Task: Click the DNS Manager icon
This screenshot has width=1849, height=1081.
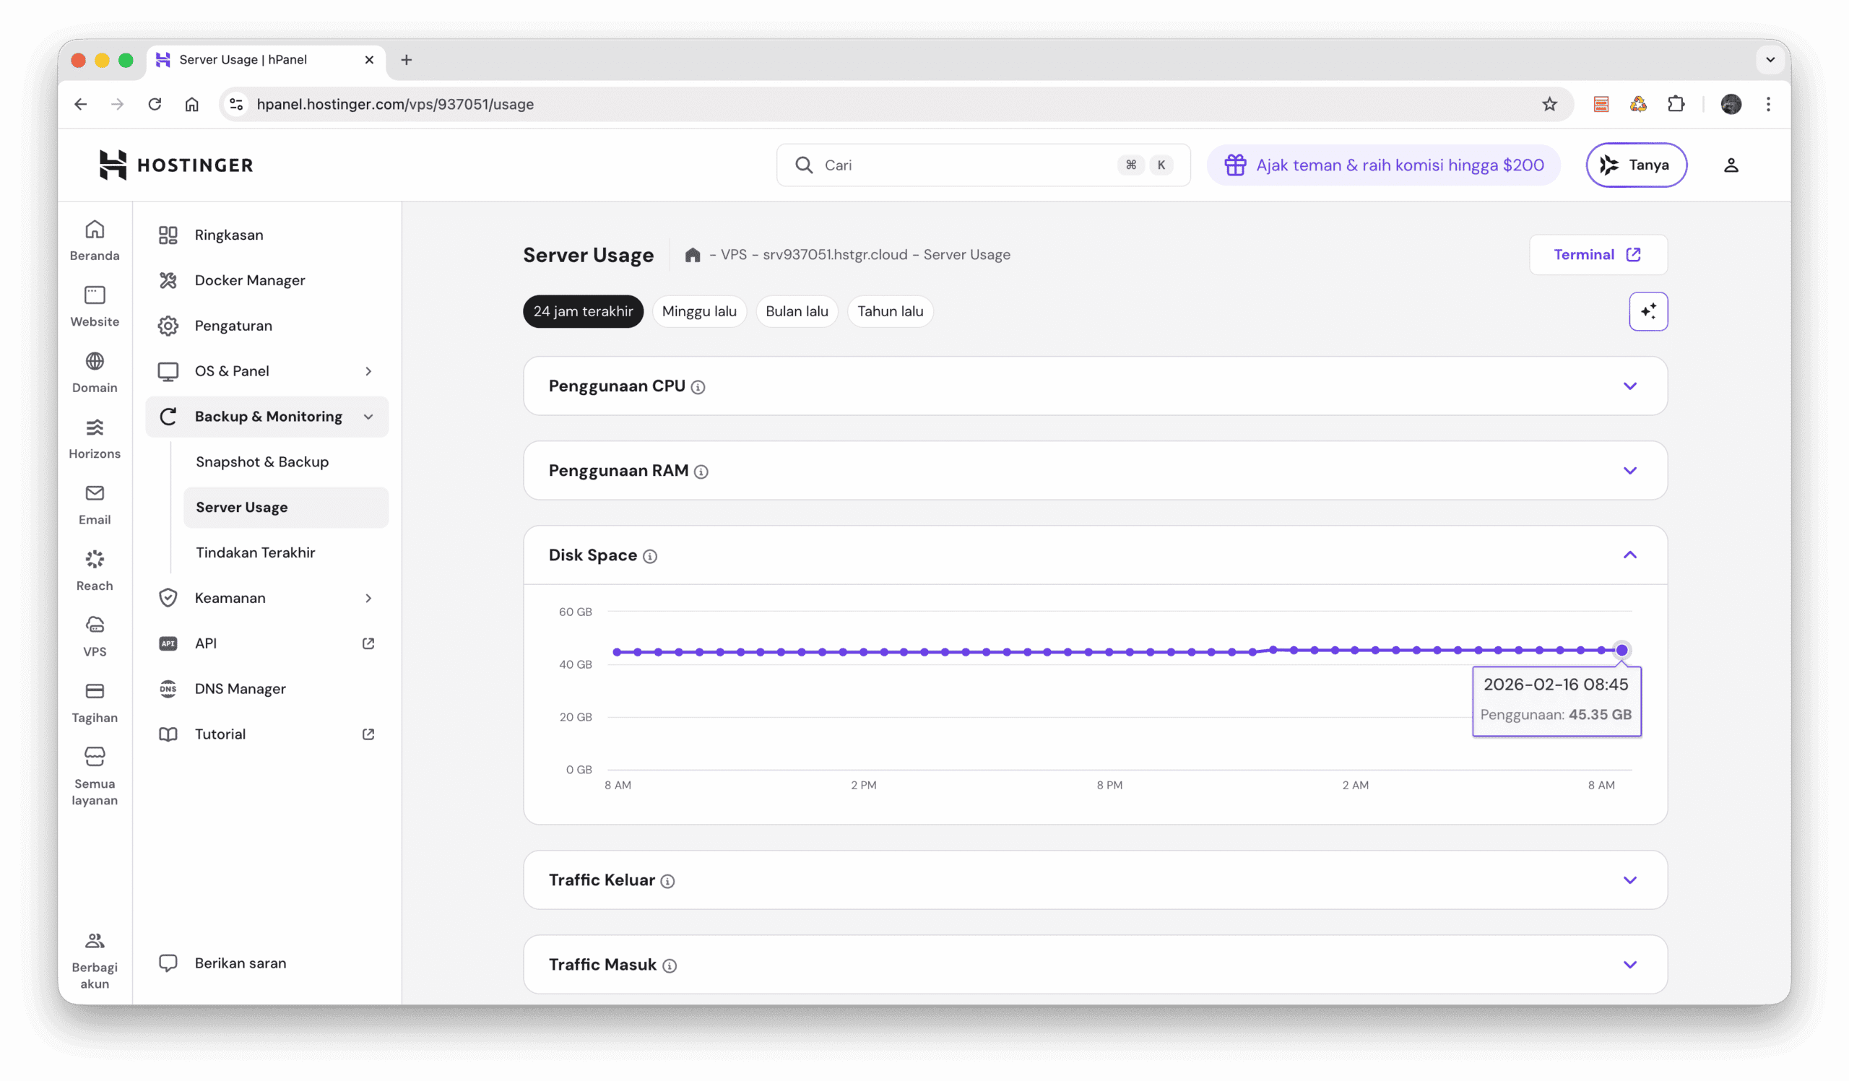Action: (x=168, y=689)
